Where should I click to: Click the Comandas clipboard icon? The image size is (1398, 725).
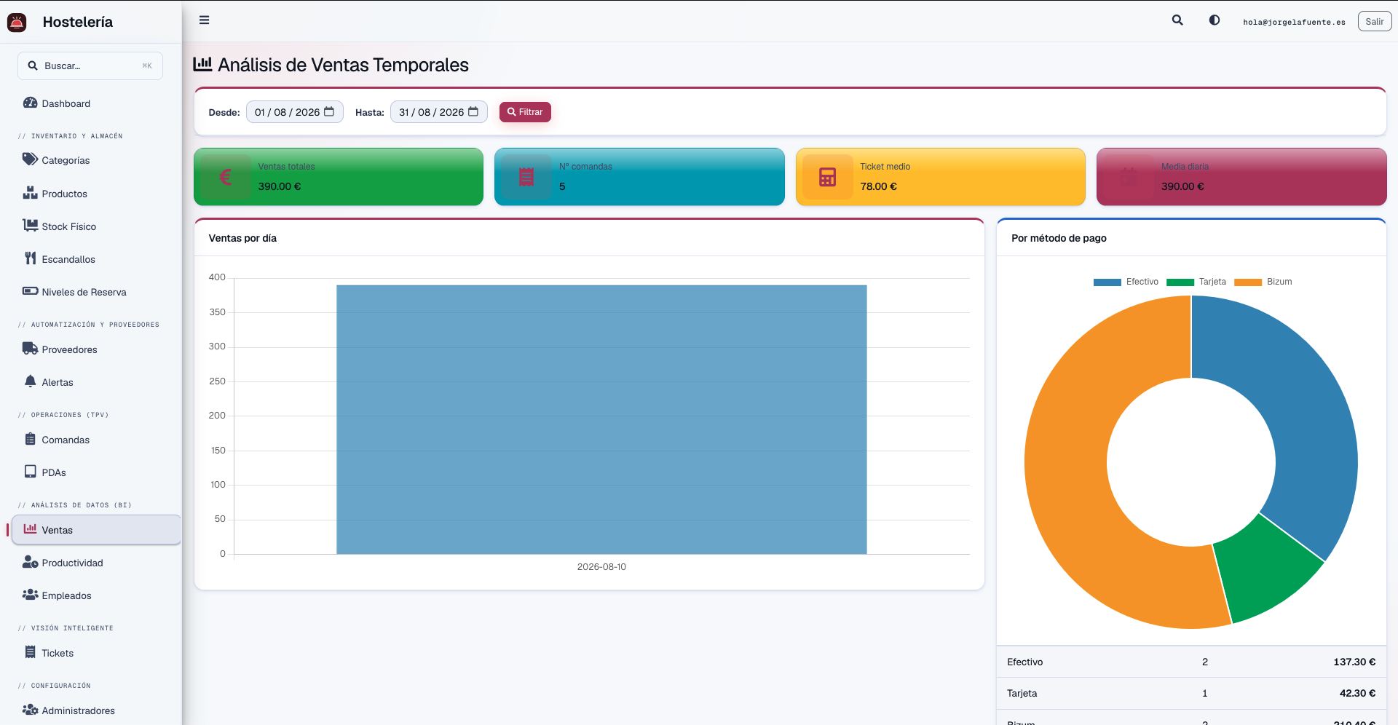[x=30, y=439]
